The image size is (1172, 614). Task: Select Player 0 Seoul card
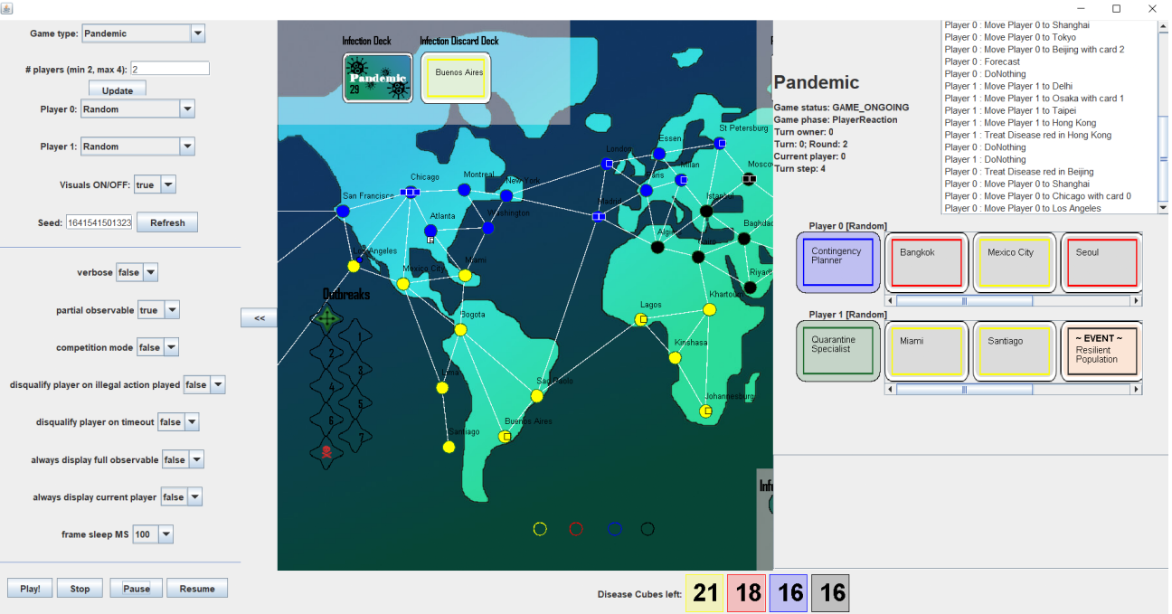tap(1101, 262)
